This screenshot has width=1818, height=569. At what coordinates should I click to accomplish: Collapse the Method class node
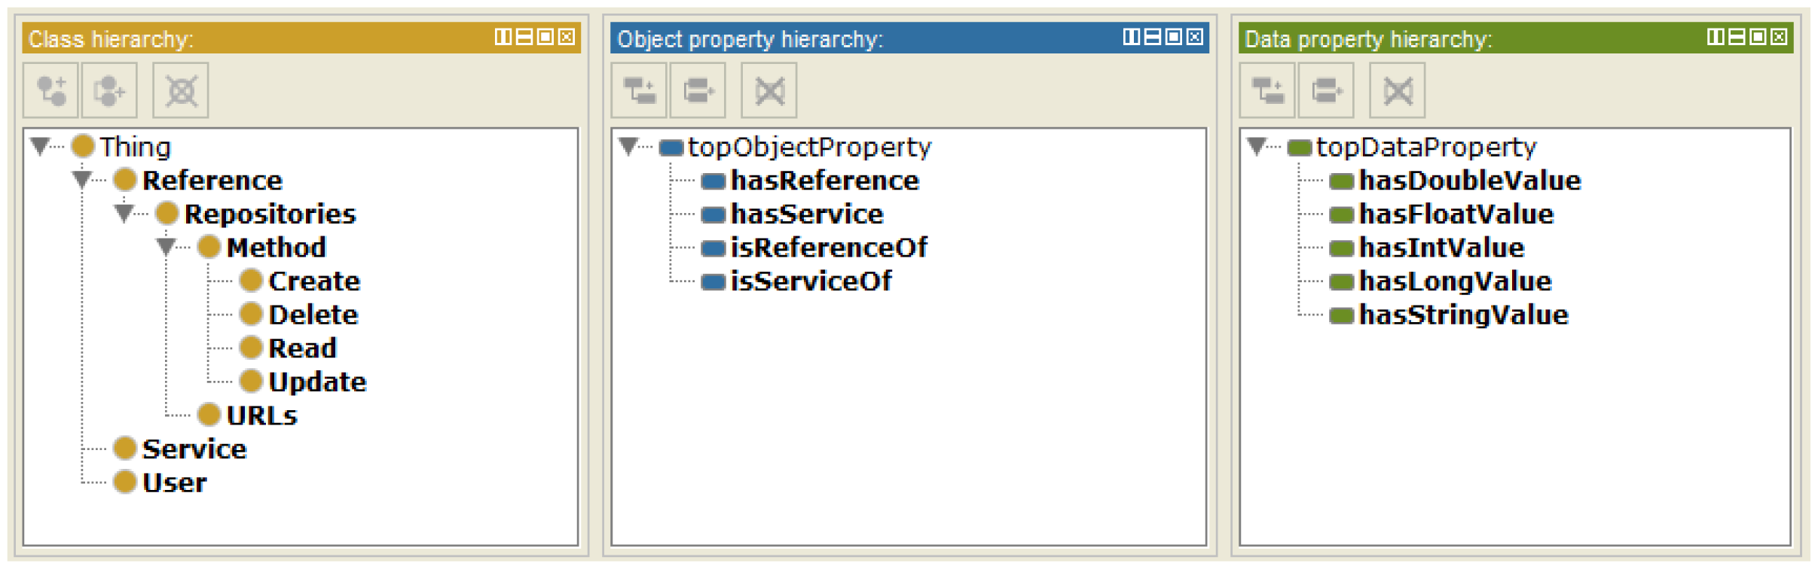coord(167,247)
